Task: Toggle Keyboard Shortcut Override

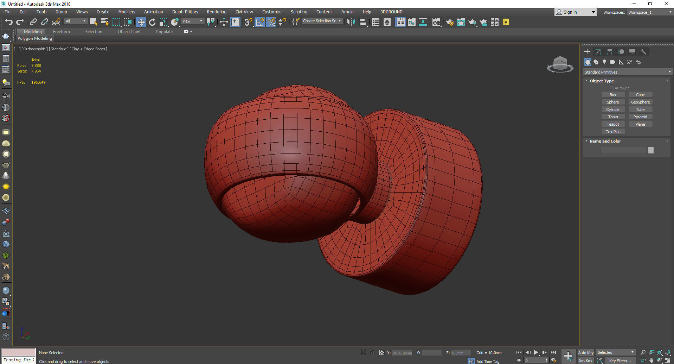Action: pos(235,22)
